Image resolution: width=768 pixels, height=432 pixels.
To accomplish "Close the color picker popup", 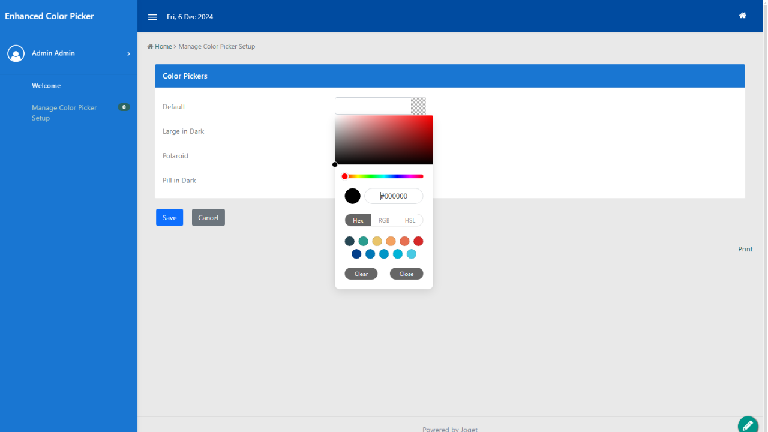I will (406, 274).
